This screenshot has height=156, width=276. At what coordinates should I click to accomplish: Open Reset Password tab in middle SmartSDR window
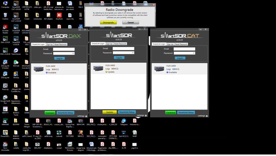click(120, 44)
